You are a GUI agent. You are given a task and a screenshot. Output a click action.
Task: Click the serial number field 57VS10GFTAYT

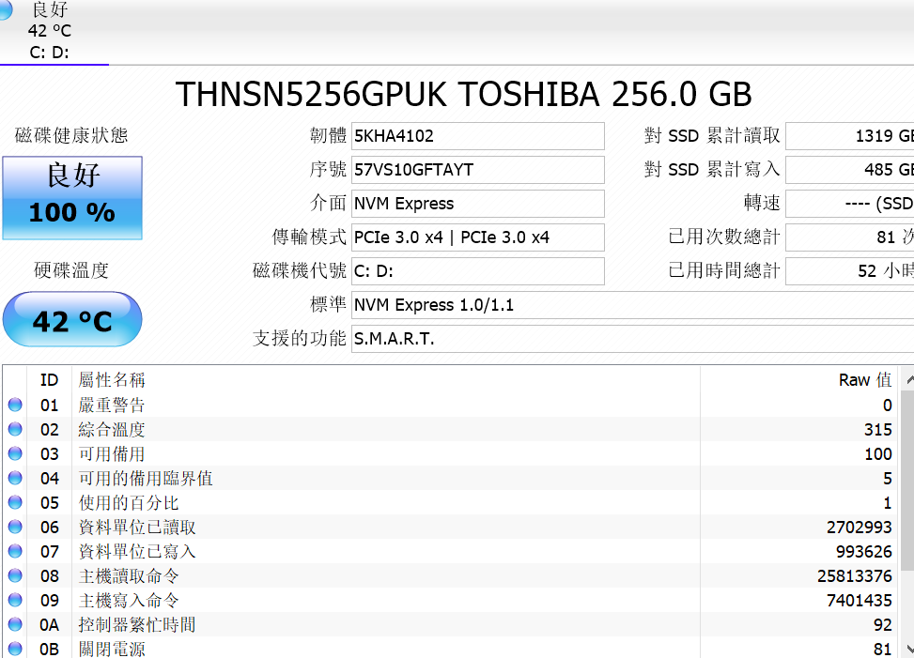[x=478, y=170]
